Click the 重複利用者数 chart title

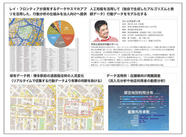(138, 112)
